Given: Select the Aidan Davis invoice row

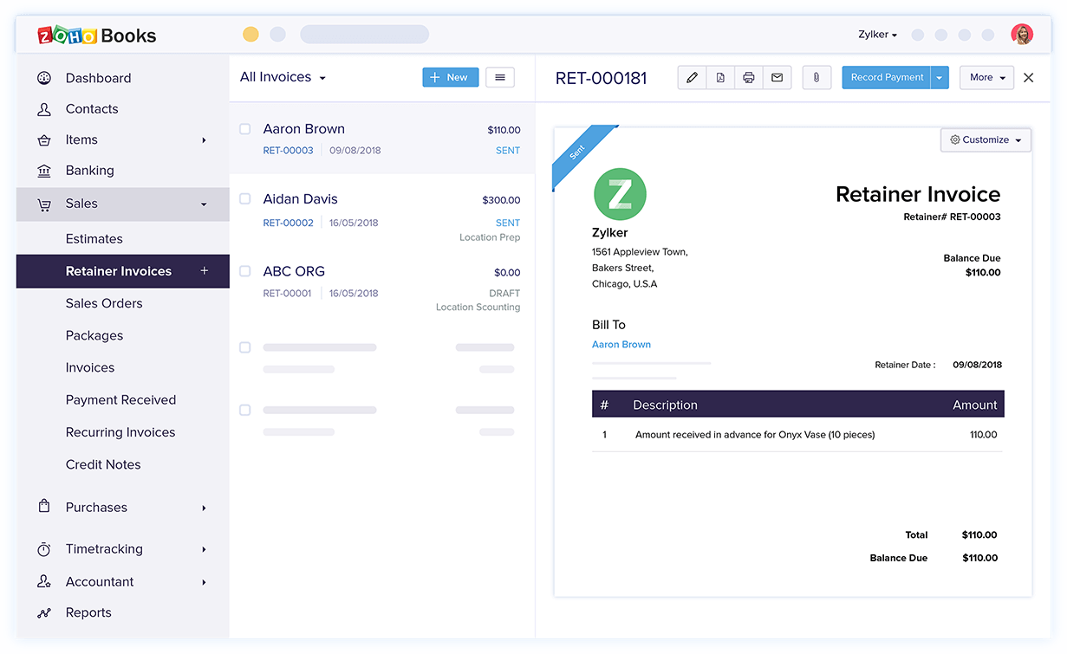Looking at the screenshot, I should point(382,211).
